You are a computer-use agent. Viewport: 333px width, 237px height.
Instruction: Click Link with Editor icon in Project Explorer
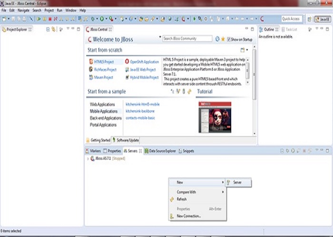pos(53,29)
